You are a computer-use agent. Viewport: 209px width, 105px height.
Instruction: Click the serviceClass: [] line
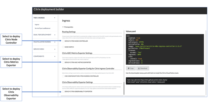pyautogui.click(x=135, y=63)
